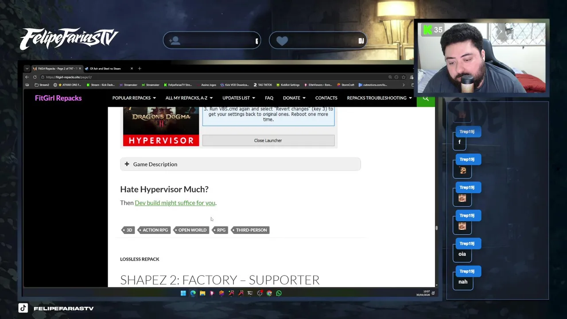Screen dimensions: 567x319
Task: Open WhatsApp from taskbar
Action: tap(279, 293)
